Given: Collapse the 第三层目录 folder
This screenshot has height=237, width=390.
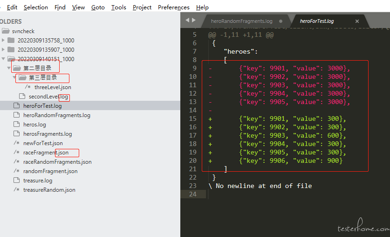Looking at the screenshot, I should (14, 77).
